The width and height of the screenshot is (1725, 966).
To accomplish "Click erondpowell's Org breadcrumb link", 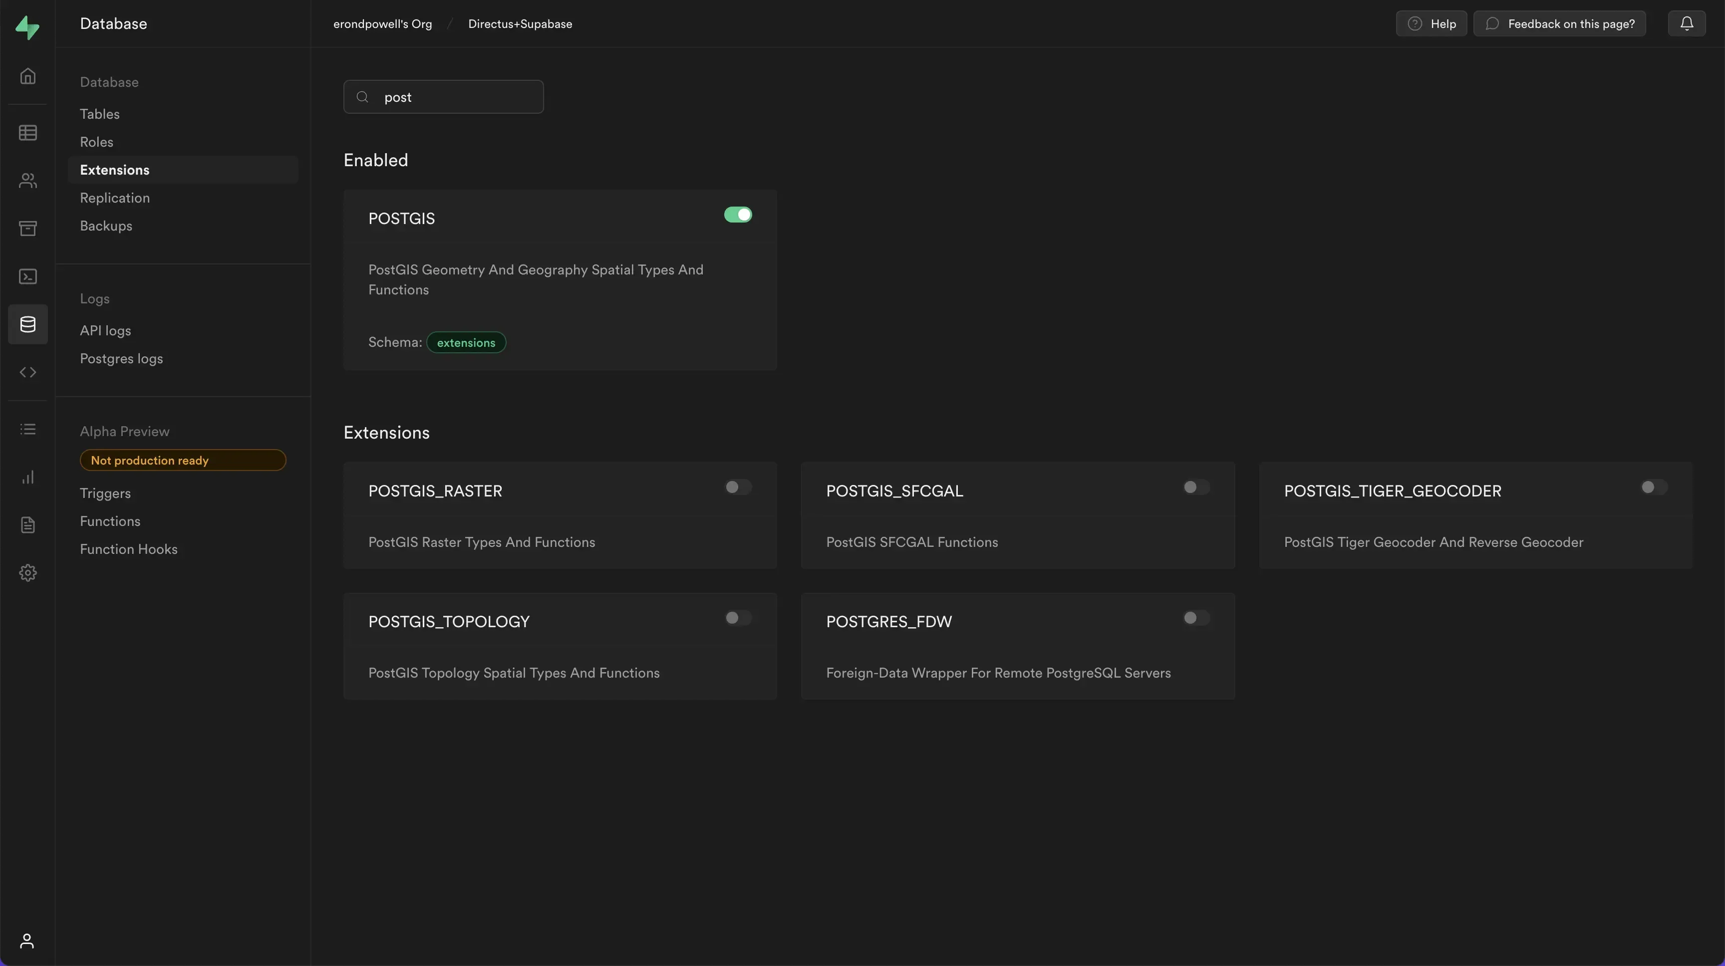I will coord(382,24).
